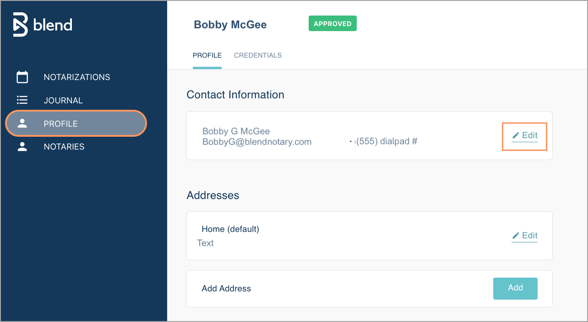Click the pencil icon beside Home address Edit
Screen dimensions: 588x322
coord(516,235)
